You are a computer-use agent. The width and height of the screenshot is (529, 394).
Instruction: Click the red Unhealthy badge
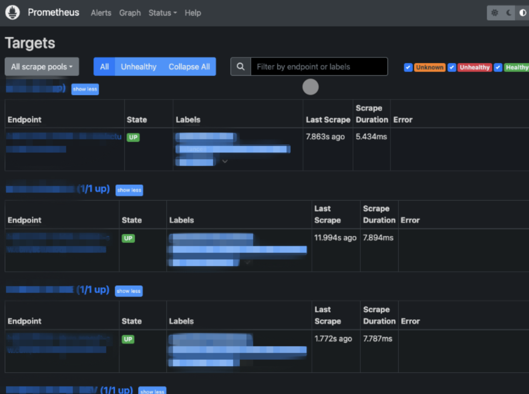pyautogui.click(x=475, y=67)
